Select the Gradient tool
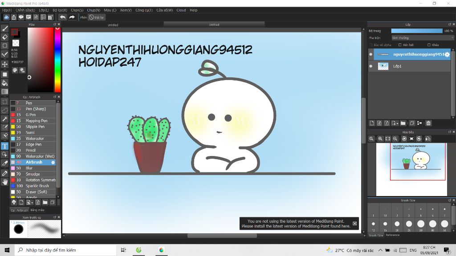This screenshot has height=256, width=456. (4, 92)
